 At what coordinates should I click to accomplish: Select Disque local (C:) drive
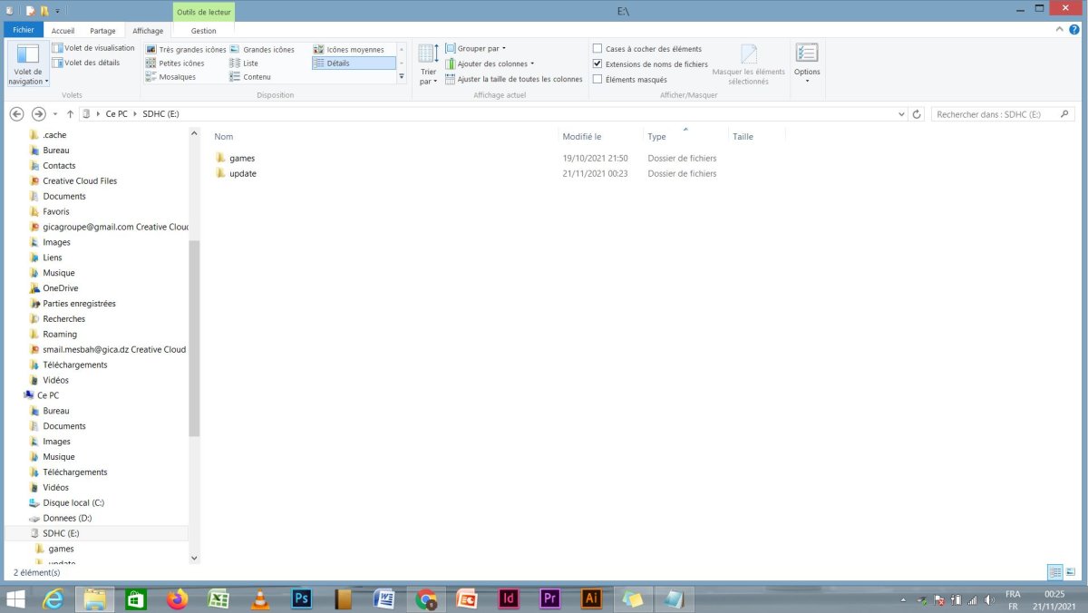coord(73,502)
